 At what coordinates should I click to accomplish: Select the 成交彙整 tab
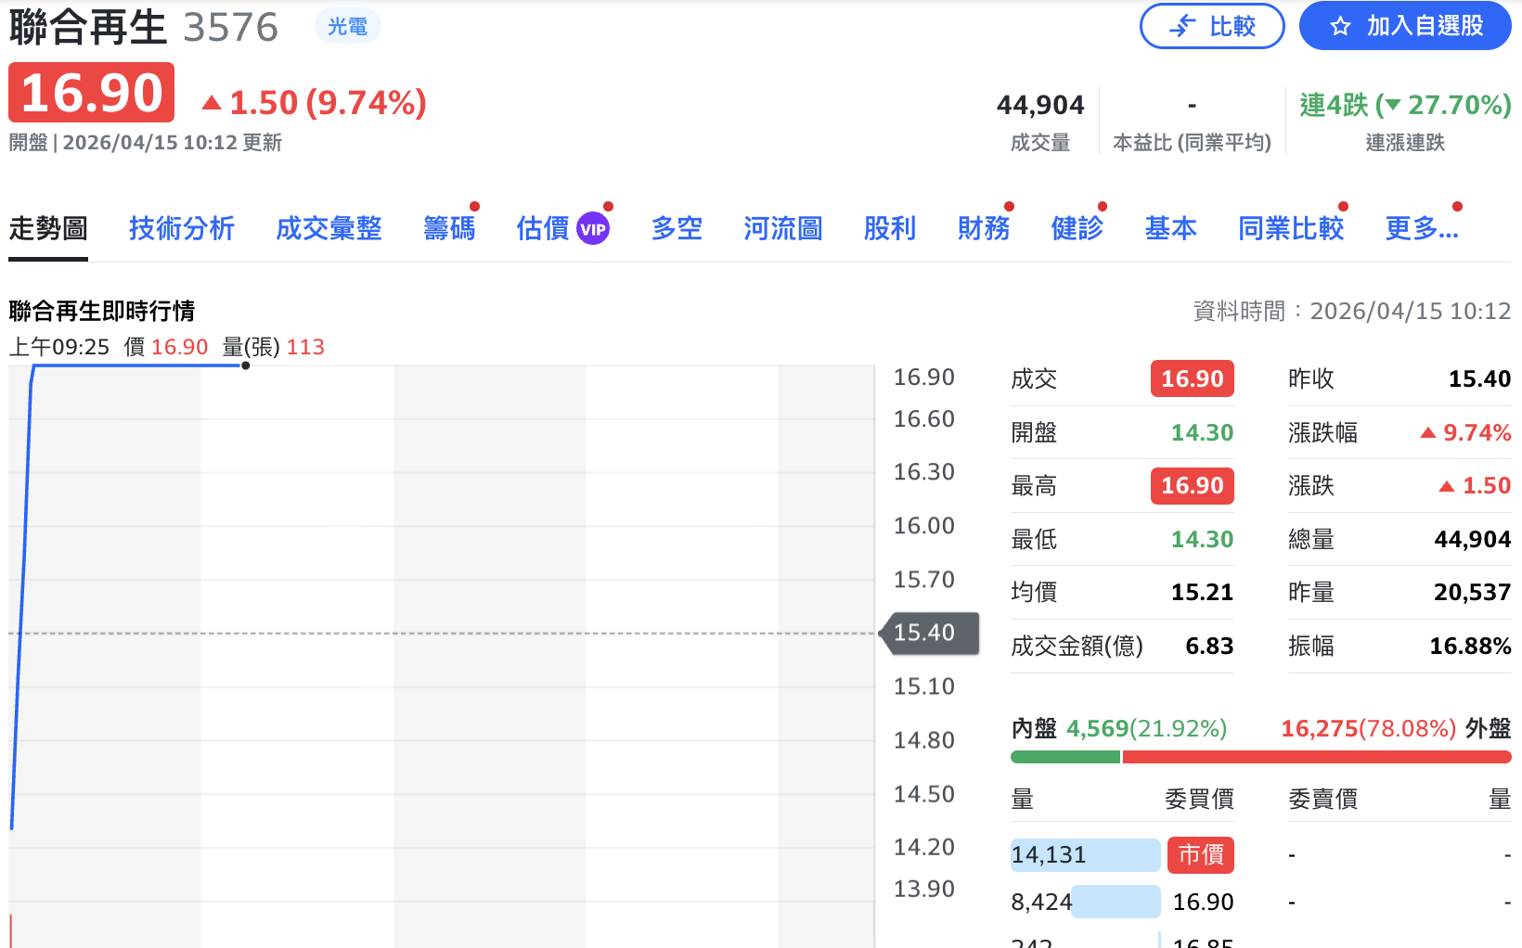329,228
